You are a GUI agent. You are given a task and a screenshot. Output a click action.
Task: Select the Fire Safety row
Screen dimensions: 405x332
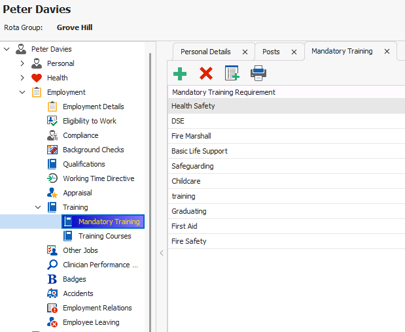pyautogui.click(x=286, y=241)
